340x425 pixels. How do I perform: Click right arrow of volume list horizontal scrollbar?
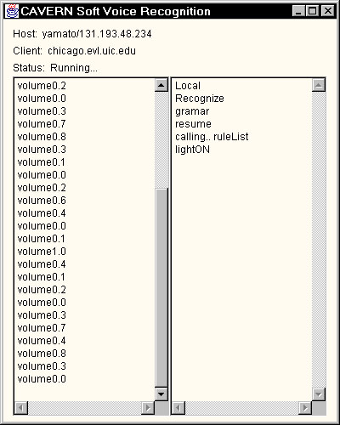[x=148, y=408]
